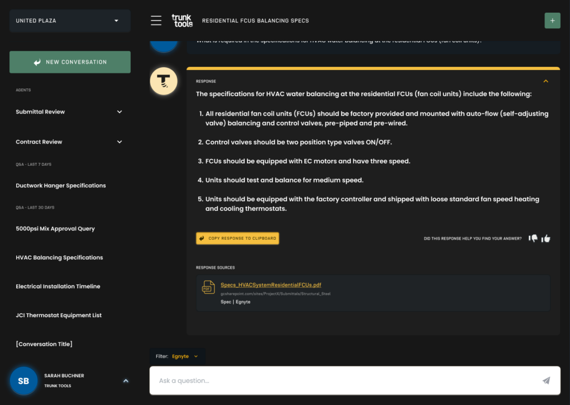Viewport: 570px width, 405px height.
Task: Open JCI Thermostat Equipment List conversation
Action: 58,315
